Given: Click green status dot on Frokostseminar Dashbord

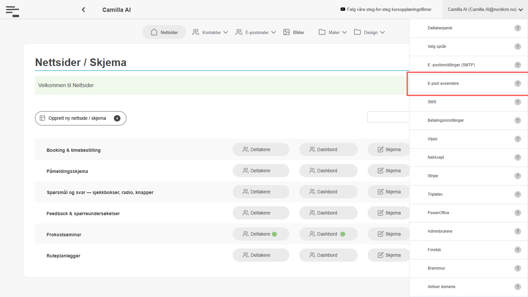Looking at the screenshot, I should pyautogui.click(x=343, y=234).
